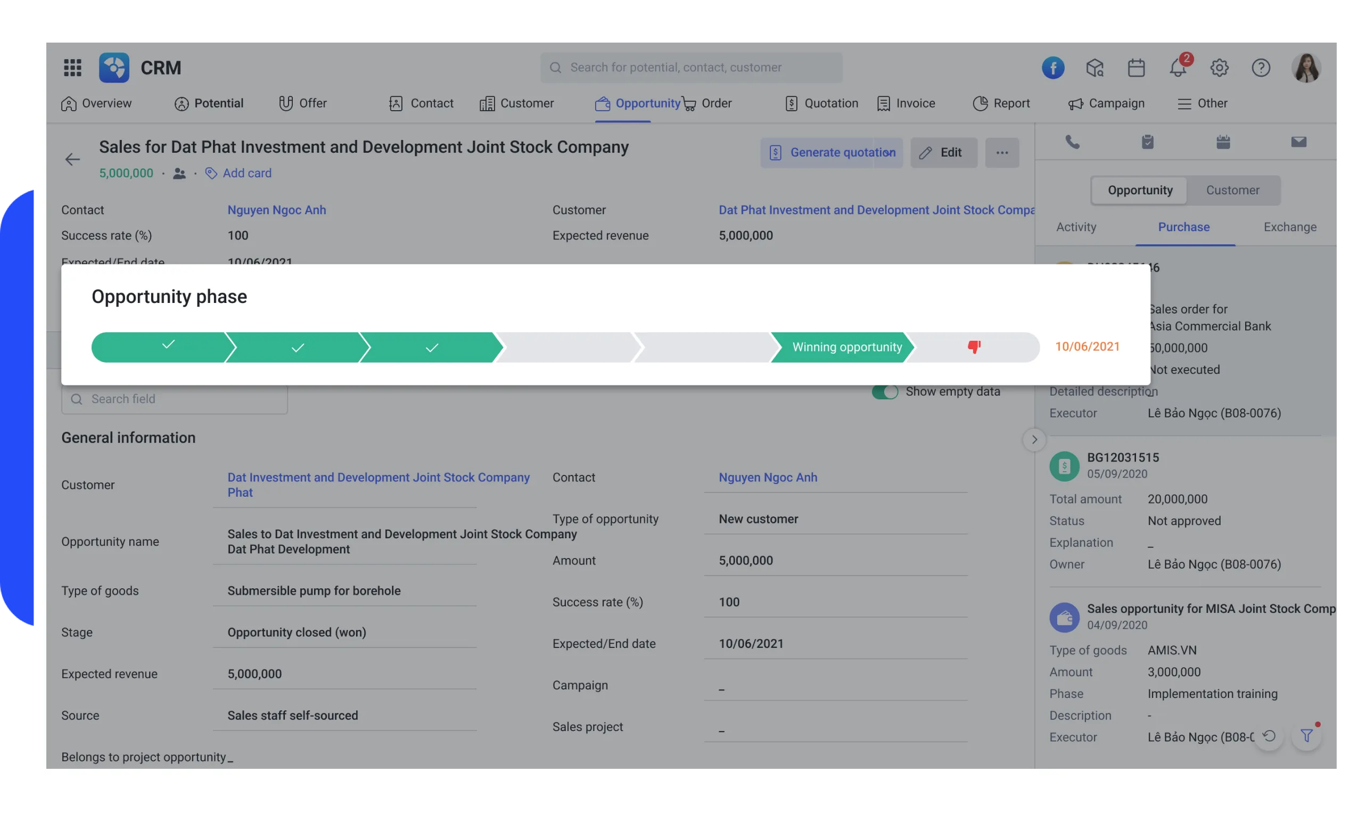Click the Facebook icon in the top bar

click(x=1052, y=68)
